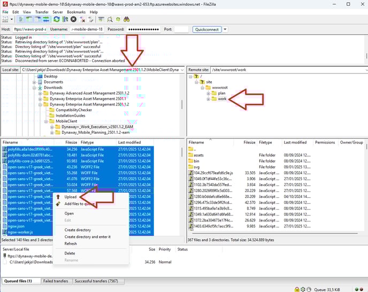Toggle local directory tree display

tap(29, 19)
